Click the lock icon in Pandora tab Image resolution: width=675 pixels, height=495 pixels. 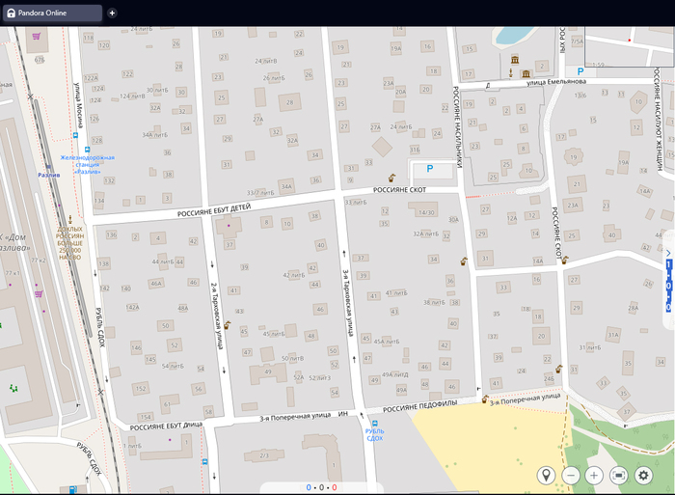coord(12,13)
